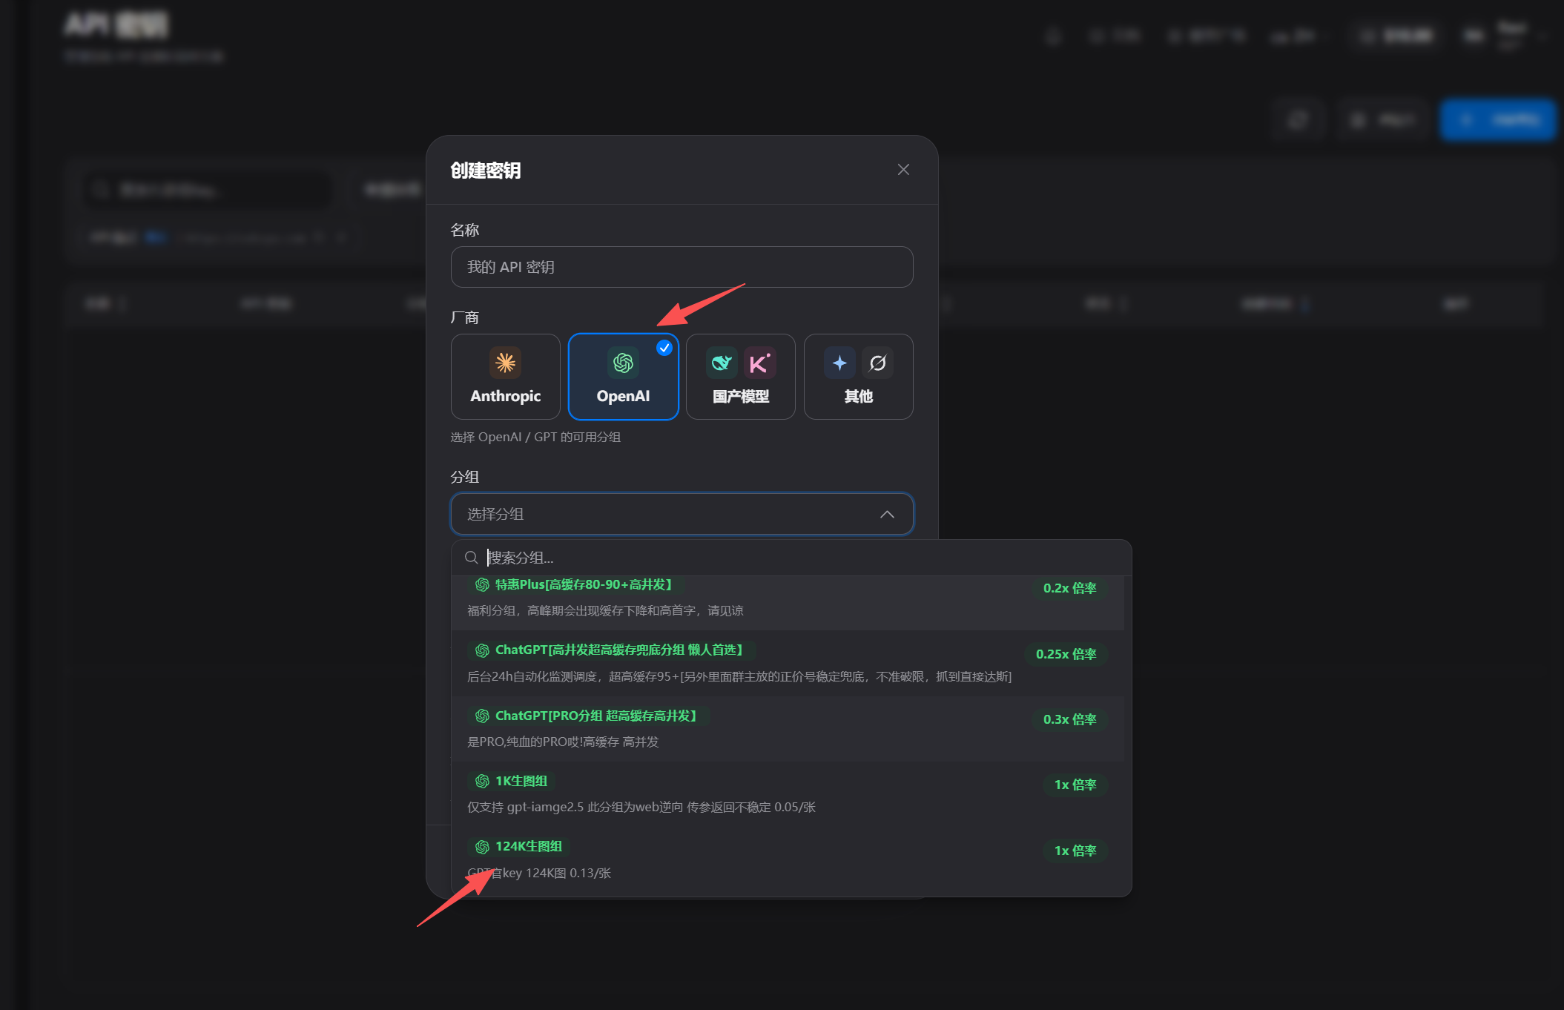Viewport: 1564px width, 1010px height.
Task: Click OpenAI icon beside 高并发超高缓存兜底分组
Action: (x=482, y=650)
